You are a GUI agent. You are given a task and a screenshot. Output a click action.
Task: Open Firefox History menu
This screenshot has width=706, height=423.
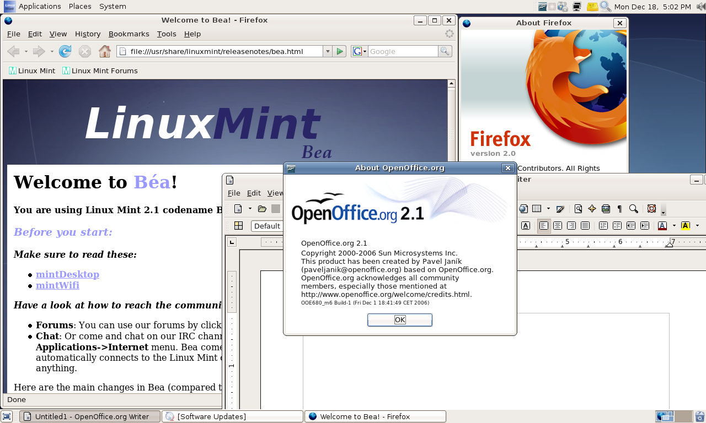(88, 34)
